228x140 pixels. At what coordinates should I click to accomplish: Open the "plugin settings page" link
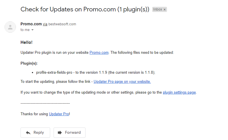click(x=179, y=92)
